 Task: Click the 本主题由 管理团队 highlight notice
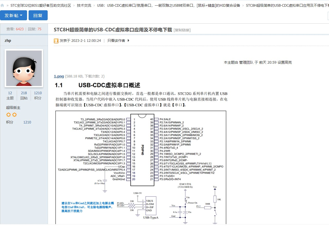click(258, 62)
